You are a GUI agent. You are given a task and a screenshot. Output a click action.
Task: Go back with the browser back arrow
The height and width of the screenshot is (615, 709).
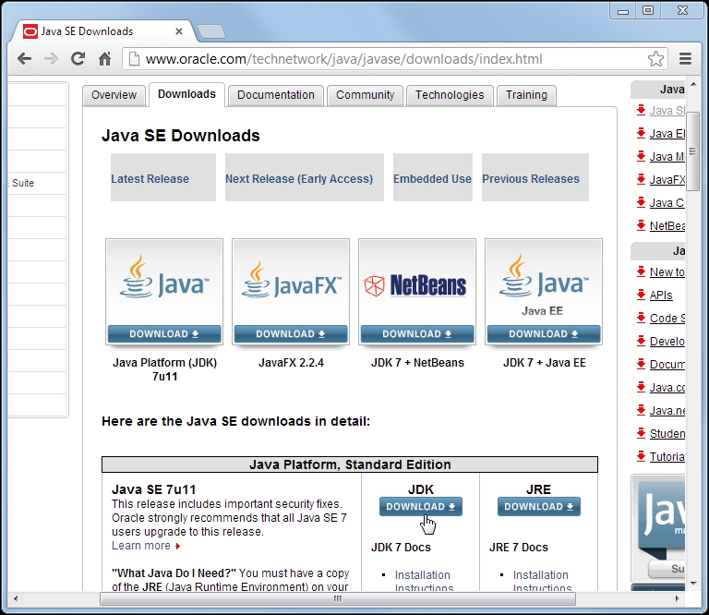(24, 59)
